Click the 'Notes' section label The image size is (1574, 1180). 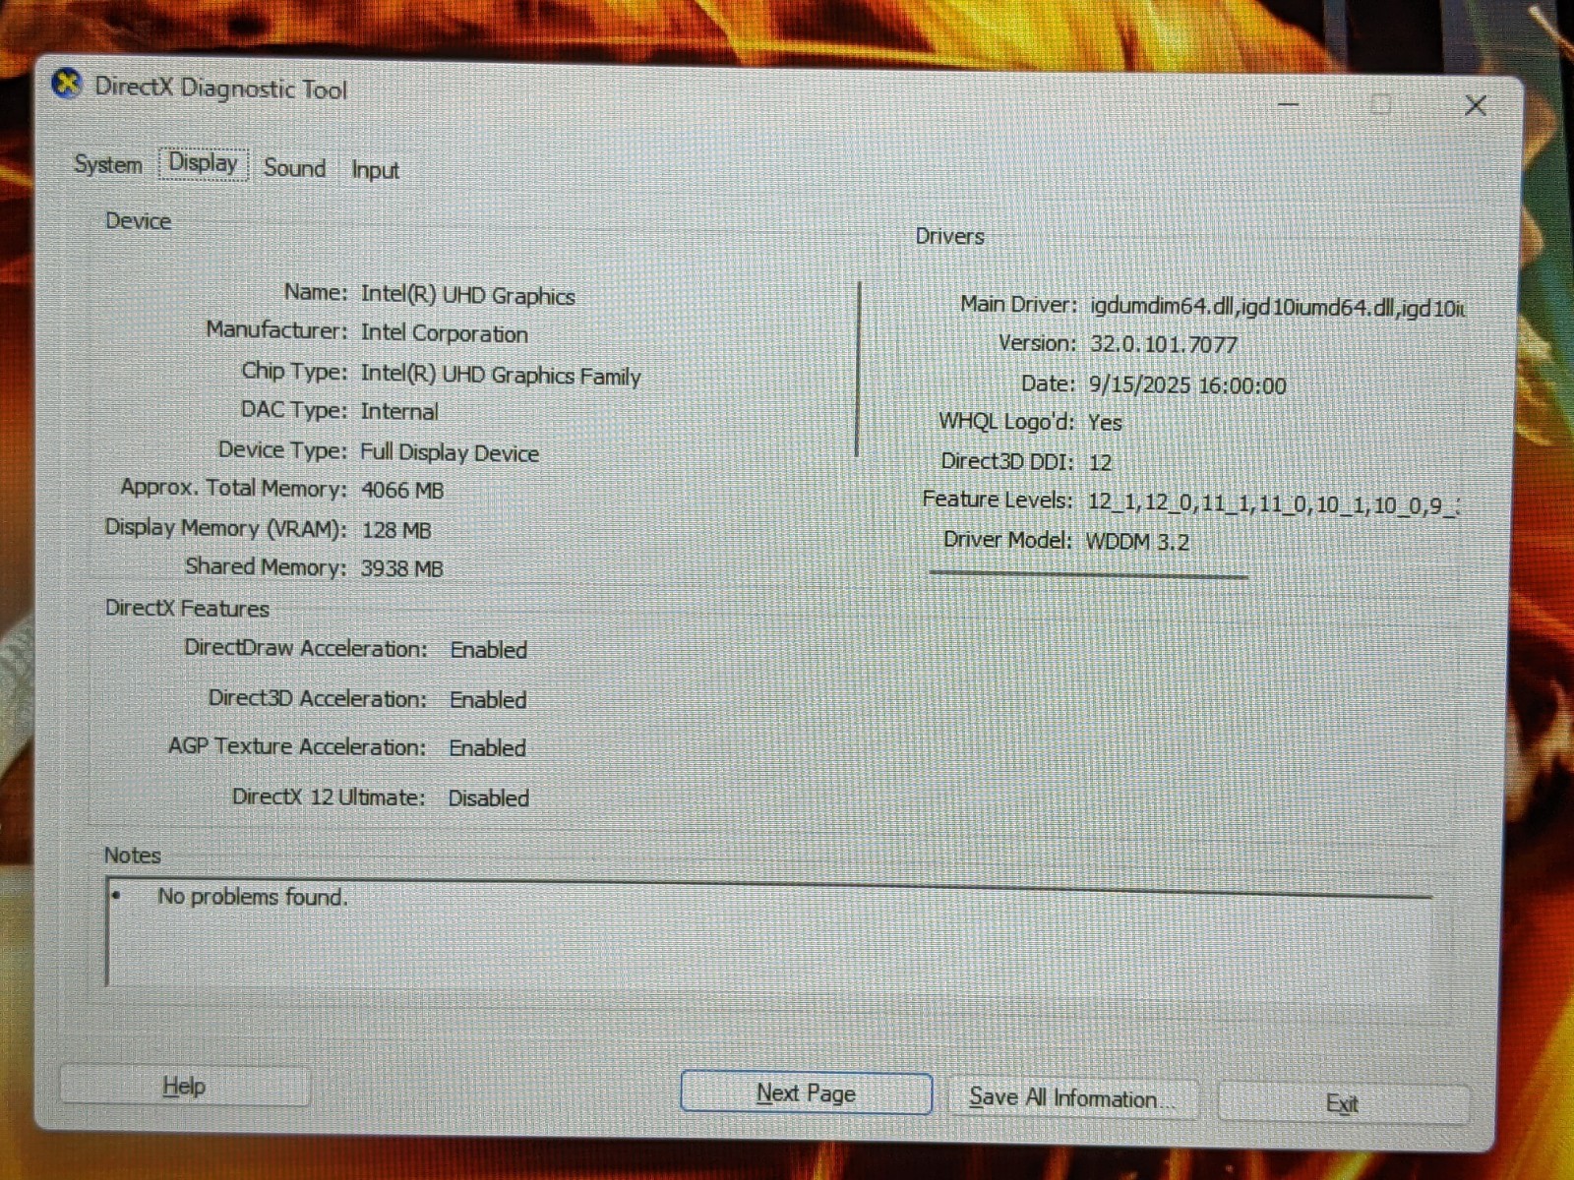point(133,855)
